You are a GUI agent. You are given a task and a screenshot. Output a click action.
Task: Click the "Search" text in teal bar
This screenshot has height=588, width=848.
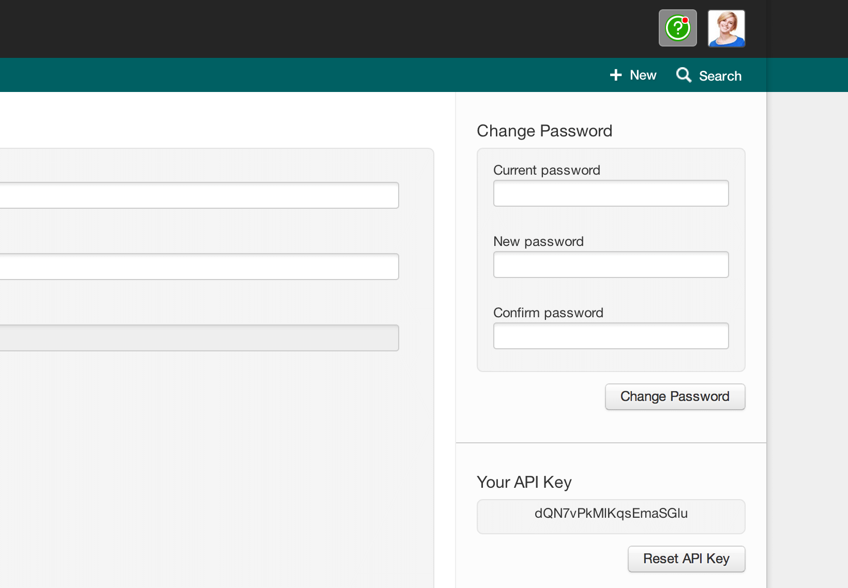[720, 76]
